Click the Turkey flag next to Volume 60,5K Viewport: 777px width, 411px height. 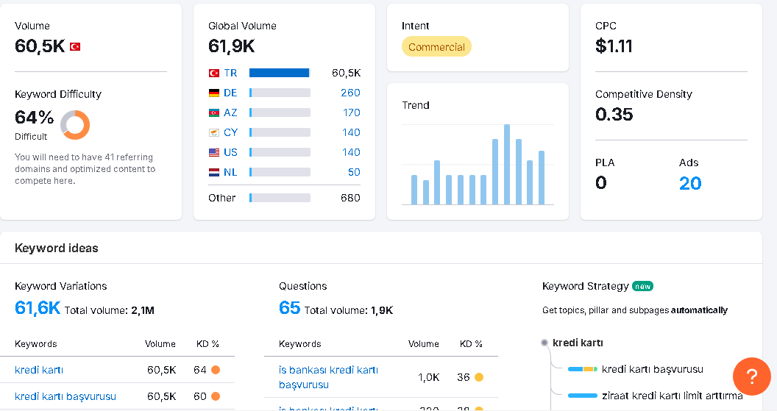(x=75, y=46)
